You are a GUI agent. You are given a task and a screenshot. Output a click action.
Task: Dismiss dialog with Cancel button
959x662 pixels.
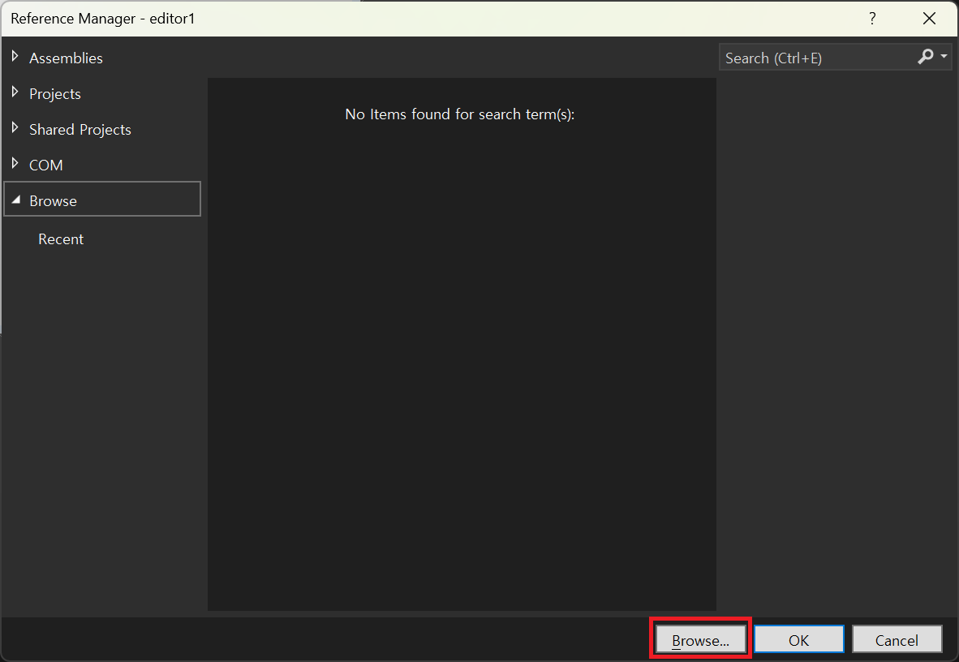(x=897, y=639)
